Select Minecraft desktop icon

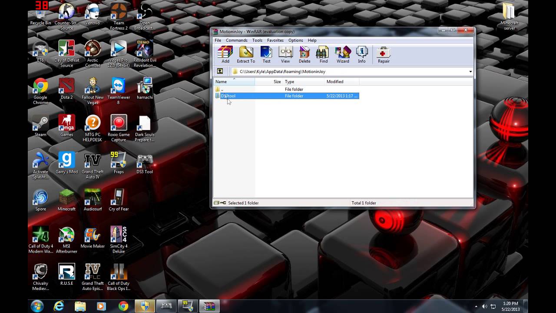pyautogui.click(x=66, y=200)
